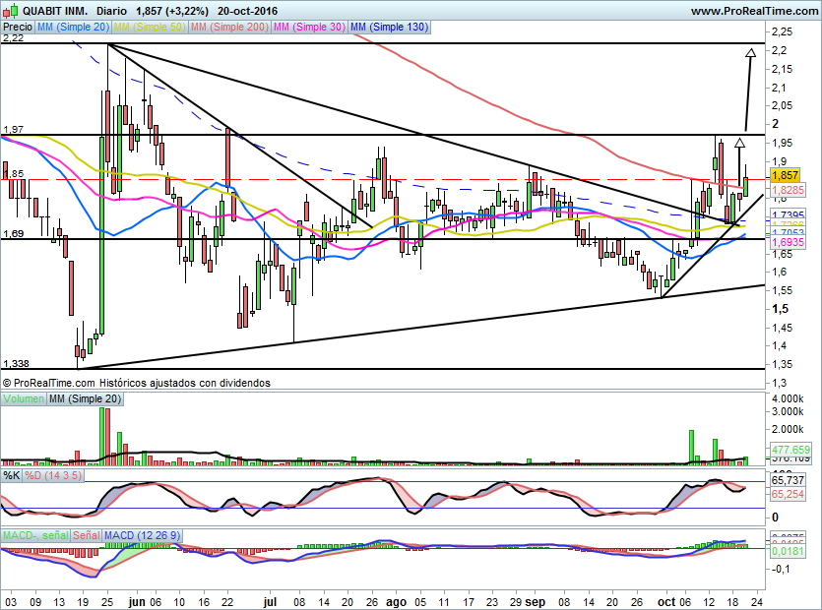822x610 pixels.
Task: Select the MM (Simple 130) indicator label
Action: 389,28
